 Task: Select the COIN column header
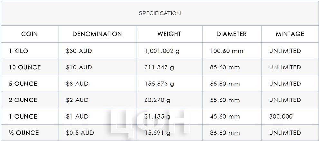(30, 34)
